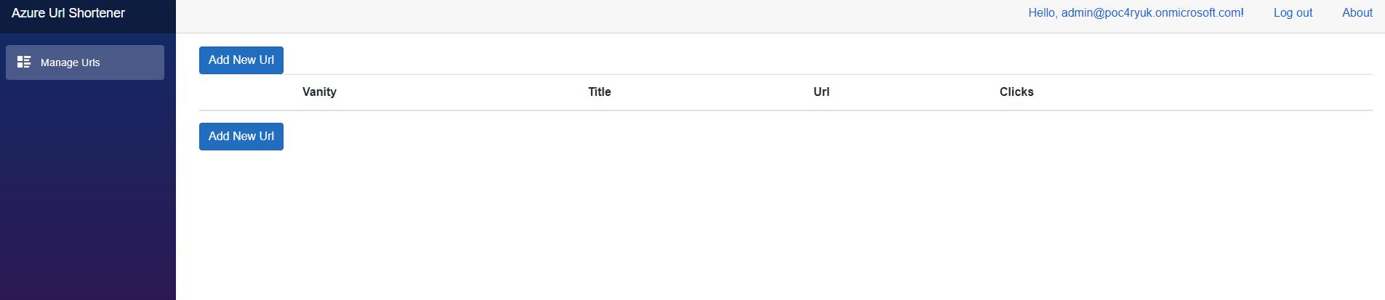Viewport: 1385px width, 300px height.
Task: Click the top Add New Url button
Action: pos(241,60)
